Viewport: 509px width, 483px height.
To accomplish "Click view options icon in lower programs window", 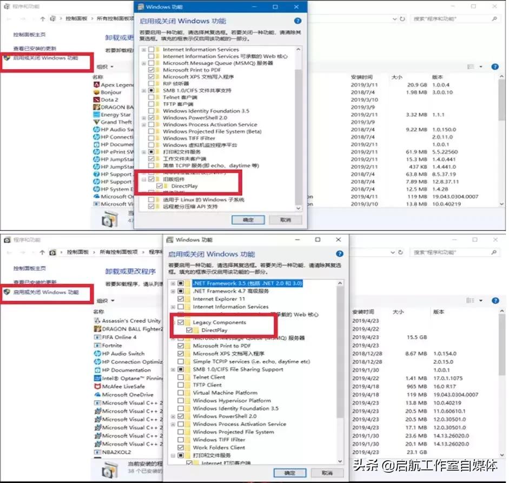I will (x=470, y=300).
